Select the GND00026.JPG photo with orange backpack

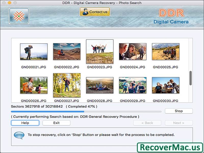point(34,85)
